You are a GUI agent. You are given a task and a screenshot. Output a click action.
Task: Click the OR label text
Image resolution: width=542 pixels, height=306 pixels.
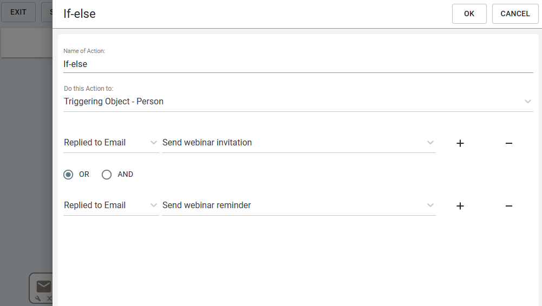coord(84,175)
